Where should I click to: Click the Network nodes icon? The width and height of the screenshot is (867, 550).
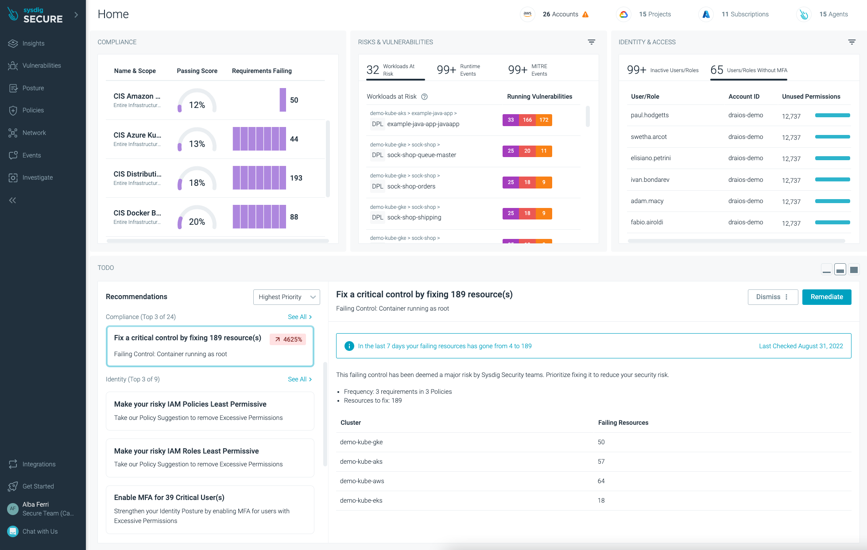click(x=13, y=133)
